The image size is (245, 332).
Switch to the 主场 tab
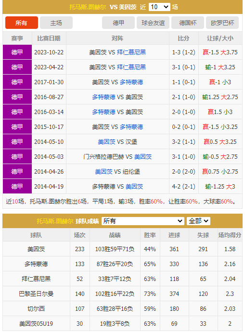pyautogui.click(x=56, y=23)
